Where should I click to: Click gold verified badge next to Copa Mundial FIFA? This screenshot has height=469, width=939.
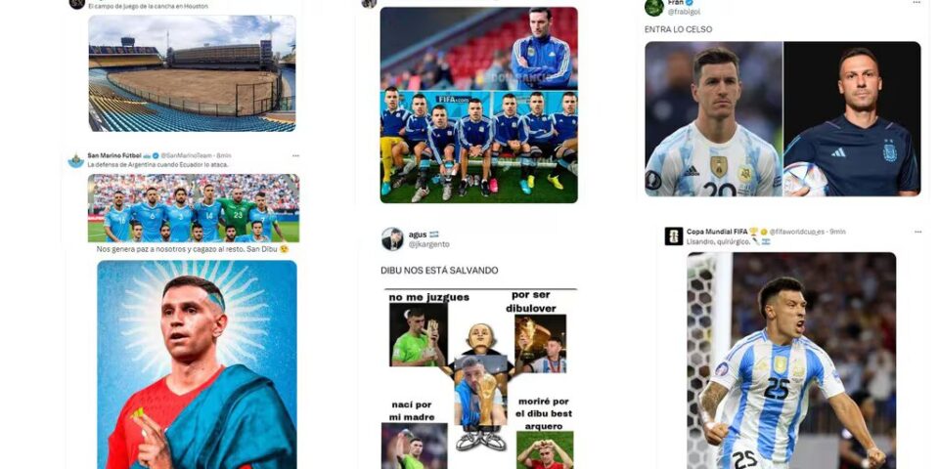click(x=764, y=232)
